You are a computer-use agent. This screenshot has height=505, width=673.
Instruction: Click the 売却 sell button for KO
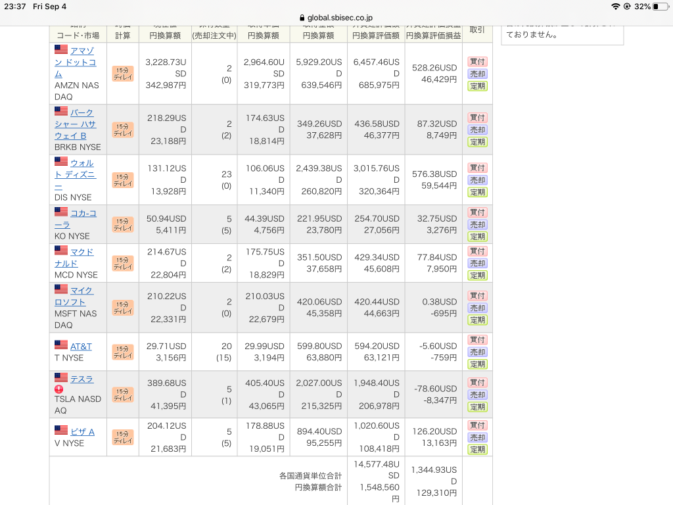(477, 225)
